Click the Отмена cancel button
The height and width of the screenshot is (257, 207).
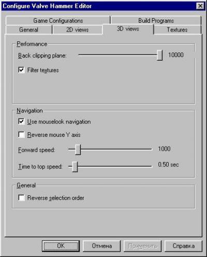pyautogui.click(x=102, y=246)
